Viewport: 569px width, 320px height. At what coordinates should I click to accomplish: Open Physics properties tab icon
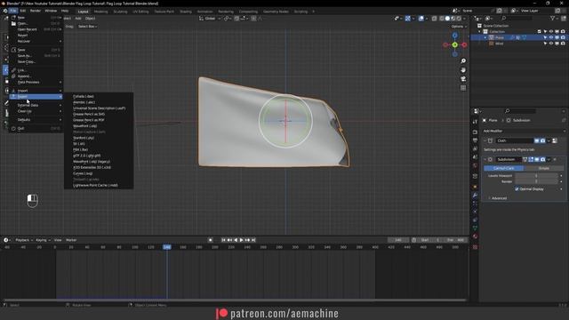[475, 212]
